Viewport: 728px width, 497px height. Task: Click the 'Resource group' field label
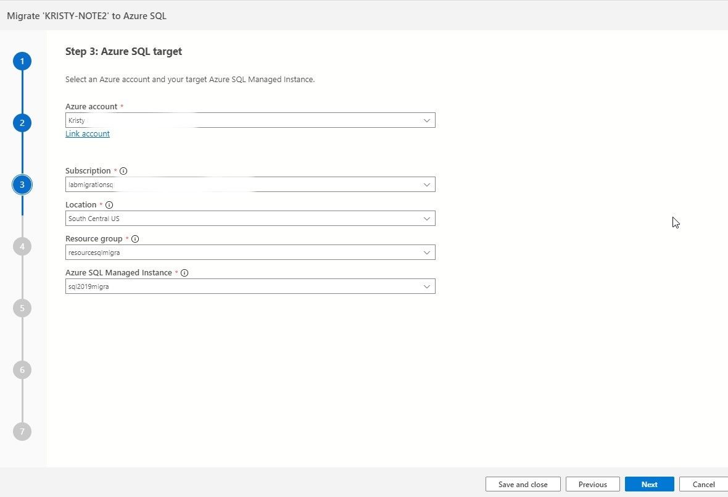pyautogui.click(x=94, y=239)
